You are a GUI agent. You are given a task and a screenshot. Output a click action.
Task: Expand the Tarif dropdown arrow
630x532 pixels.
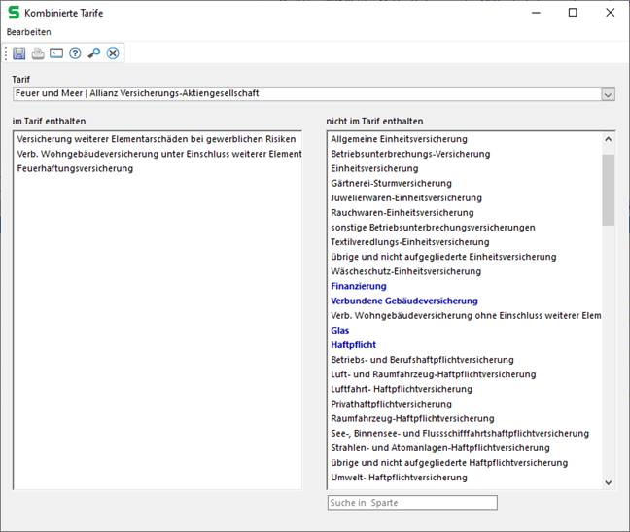click(609, 94)
